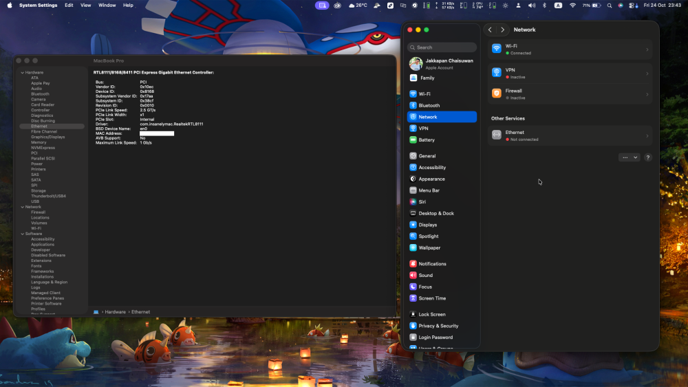Open Sound settings
The height and width of the screenshot is (387, 688).
(x=442, y=275)
